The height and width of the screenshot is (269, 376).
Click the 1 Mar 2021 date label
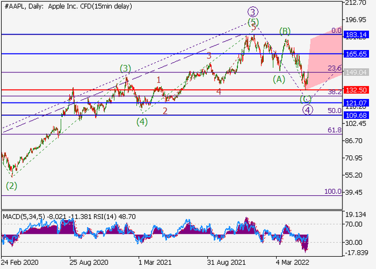coord(156,263)
